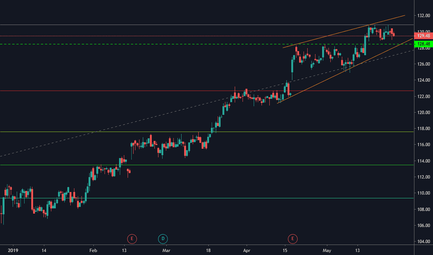The width and height of the screenshot is (433, 255).
Task: Click the 15 date label on time axis
Action: [x=285, y=250]
